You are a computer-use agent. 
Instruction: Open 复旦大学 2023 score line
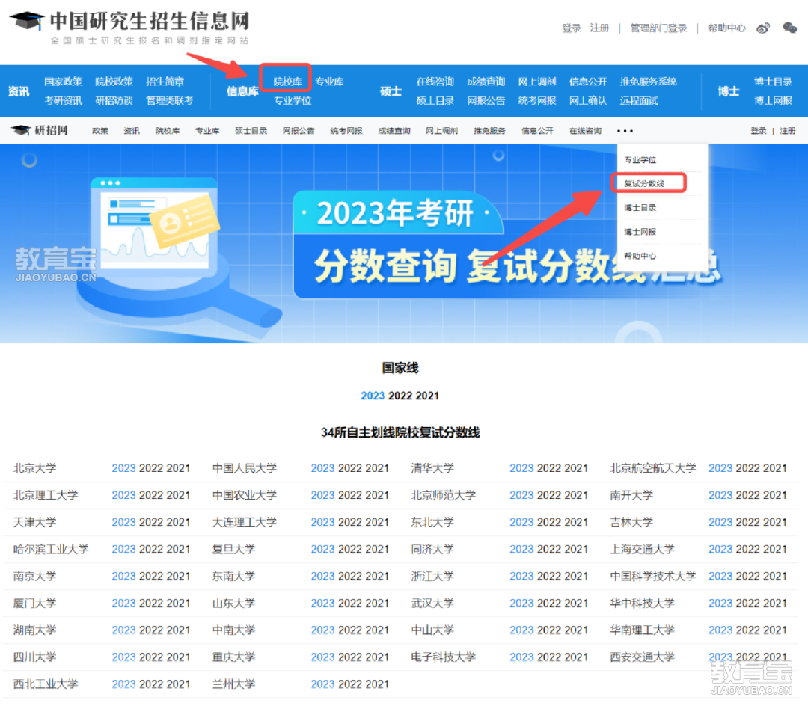(322, 549)
